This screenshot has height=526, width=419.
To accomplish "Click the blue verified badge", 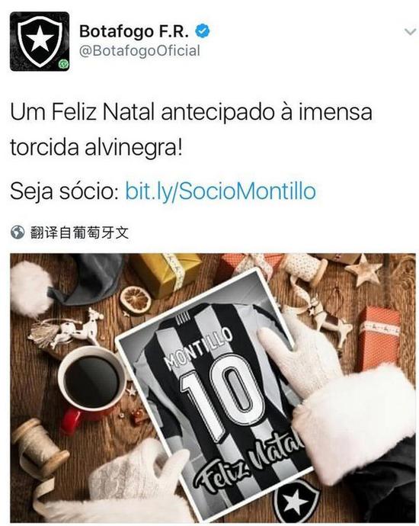I will point(203,31).
